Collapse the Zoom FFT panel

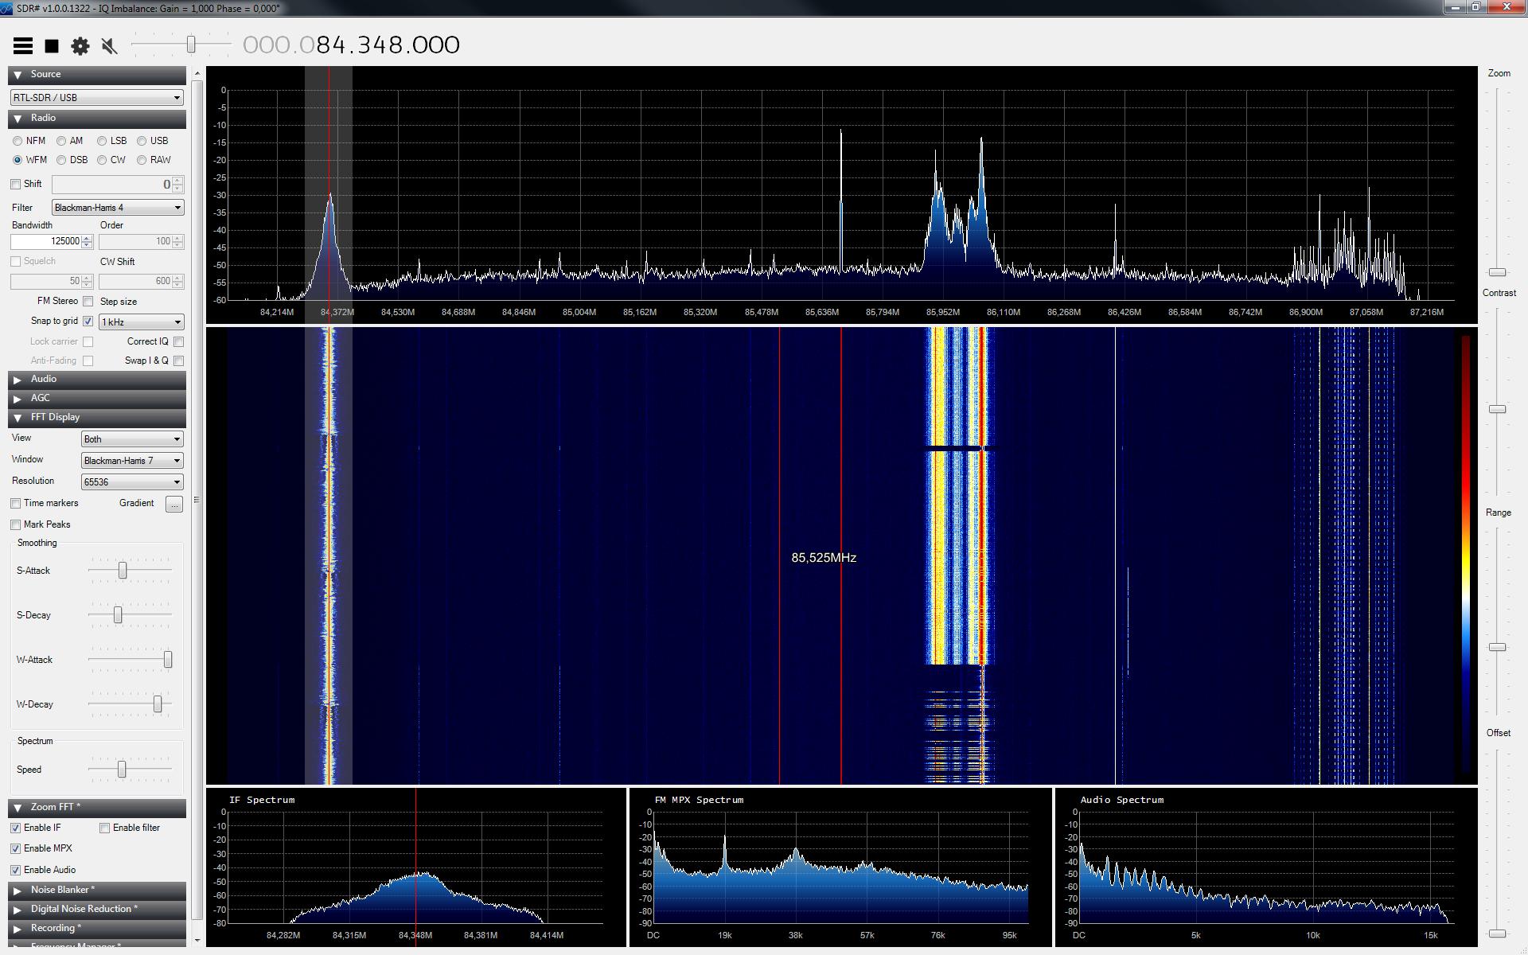97,807
